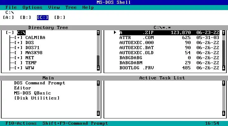228x126 pixels.
Task: Expand the WFW directory branch
Action: click(18, 68)
